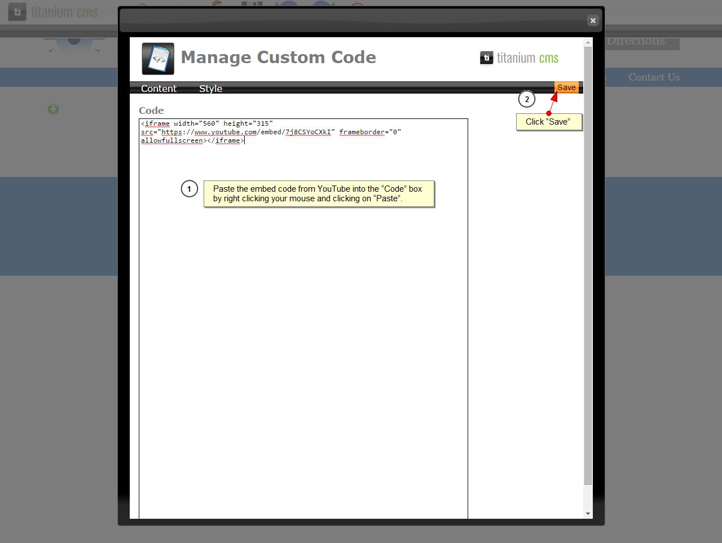Switch to the Content tab
722x543 pixels.
pos(159,89)
